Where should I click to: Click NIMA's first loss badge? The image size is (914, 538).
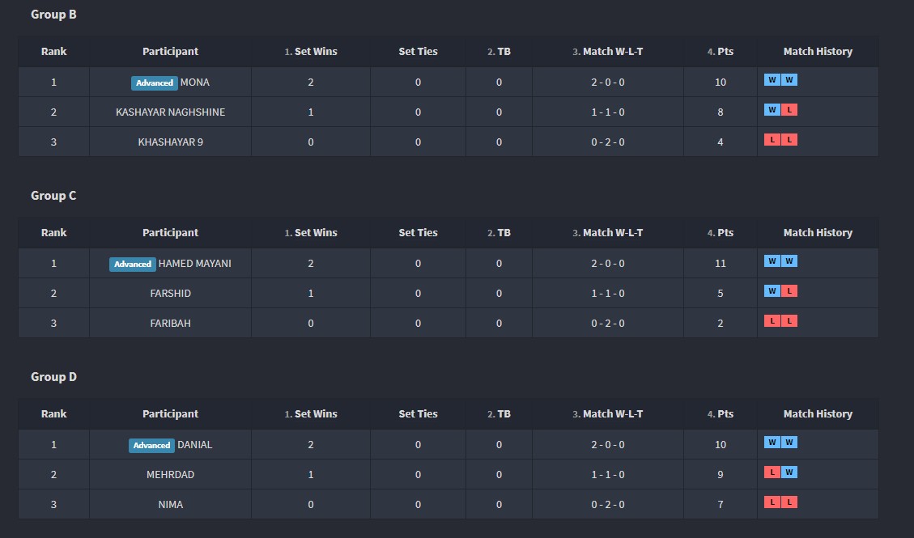[772, 502]
